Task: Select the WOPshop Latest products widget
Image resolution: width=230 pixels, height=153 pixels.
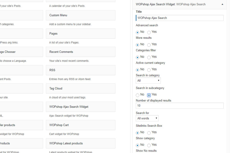Action: (80, 144)
